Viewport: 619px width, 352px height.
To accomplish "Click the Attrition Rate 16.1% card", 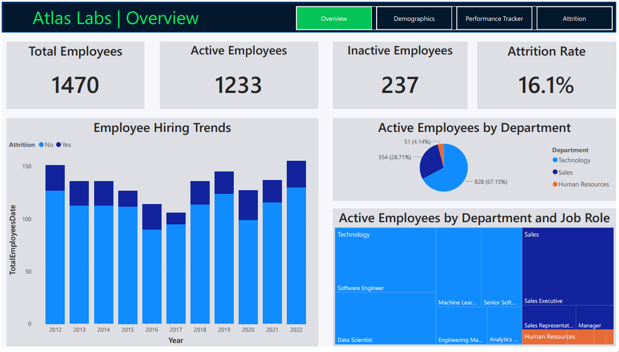I will tap(546, 75).
